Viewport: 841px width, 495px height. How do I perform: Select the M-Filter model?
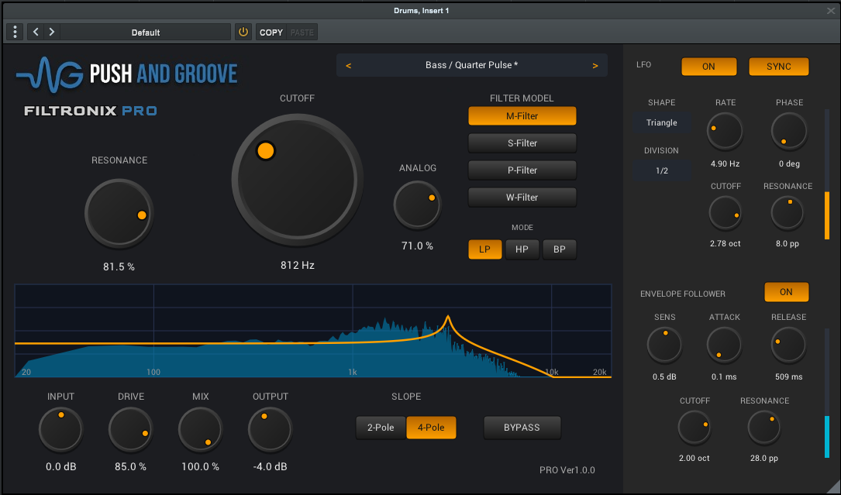522,116
